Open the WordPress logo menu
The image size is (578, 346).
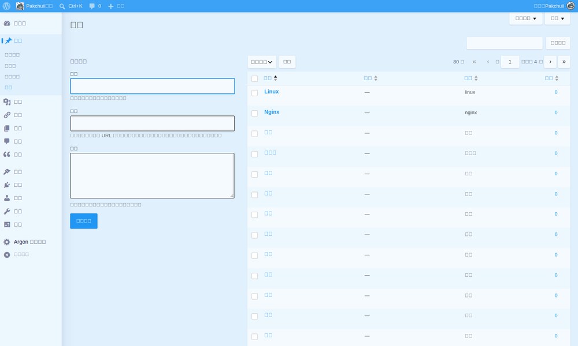click(x=6, y=6)
